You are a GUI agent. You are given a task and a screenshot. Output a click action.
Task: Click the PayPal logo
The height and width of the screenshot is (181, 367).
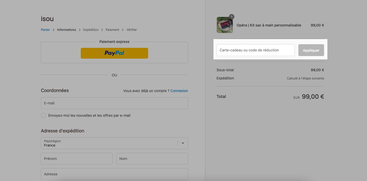(114, 53)
